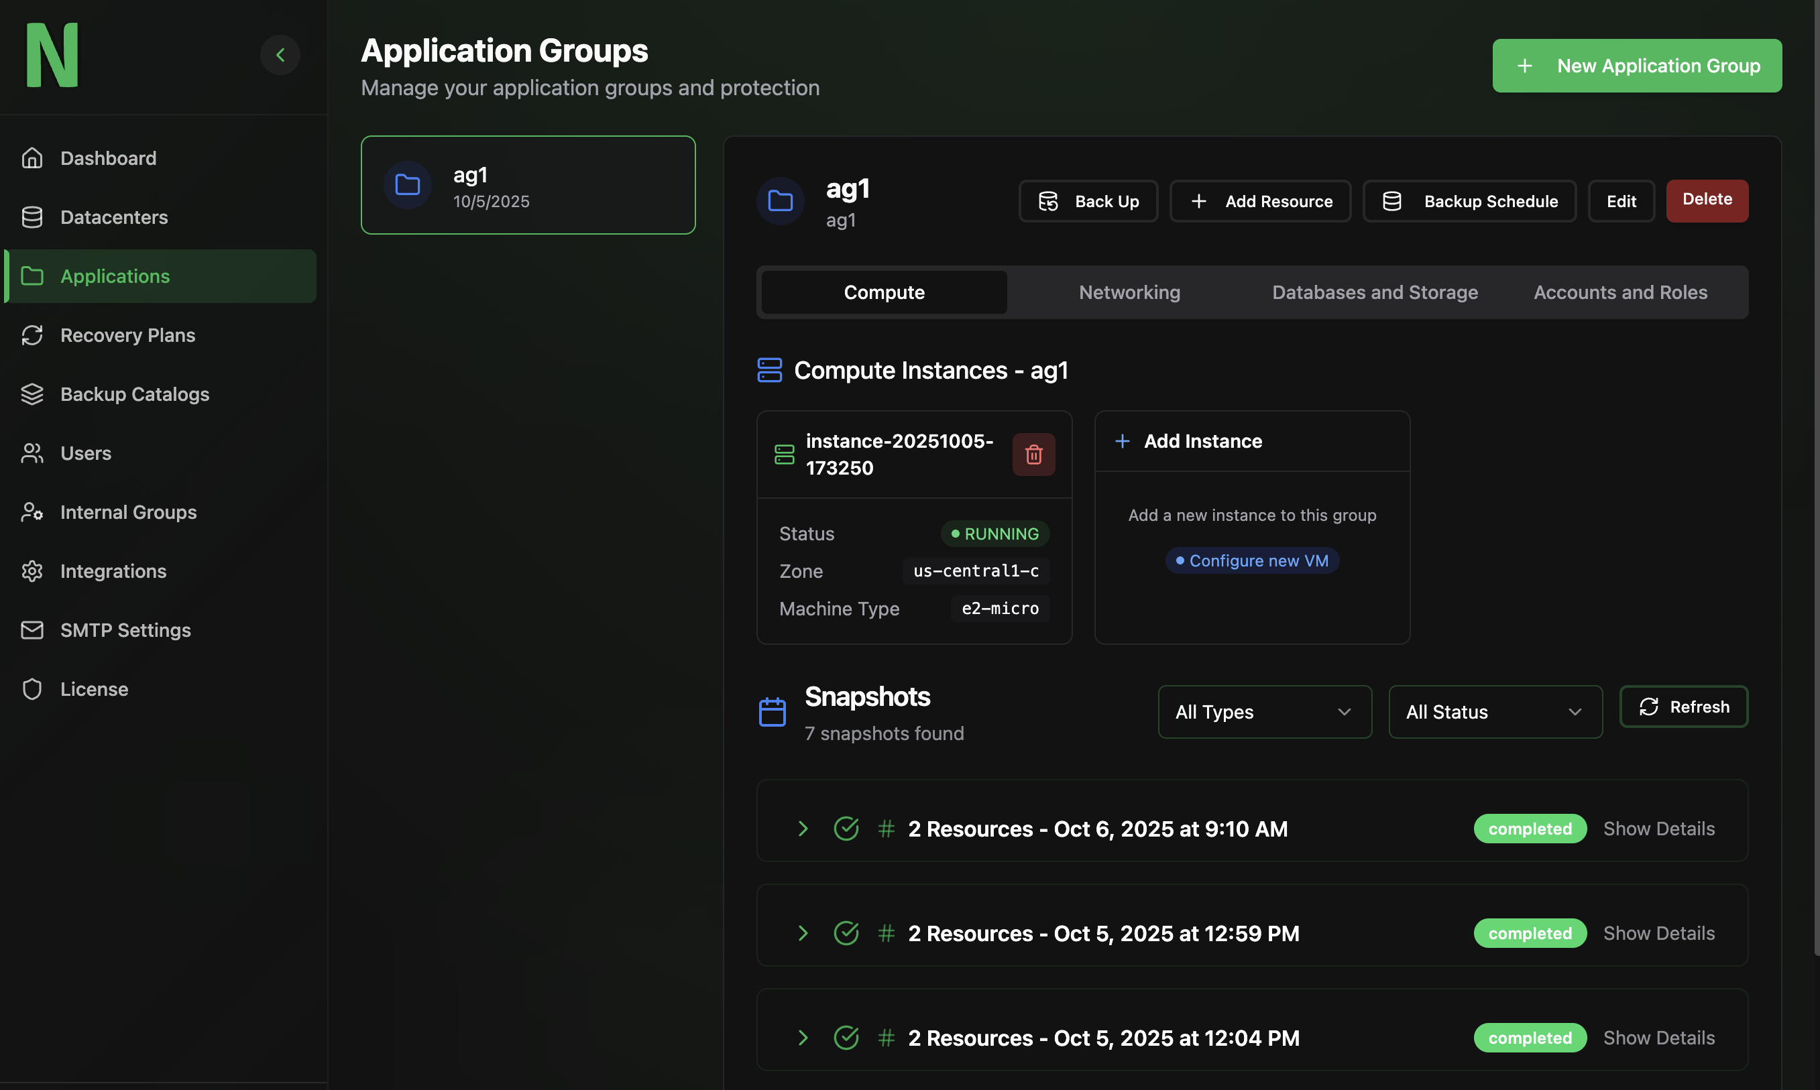1820x1090 pixels.
Task: Select the ag1 group card in list
Action: (528, 185)
